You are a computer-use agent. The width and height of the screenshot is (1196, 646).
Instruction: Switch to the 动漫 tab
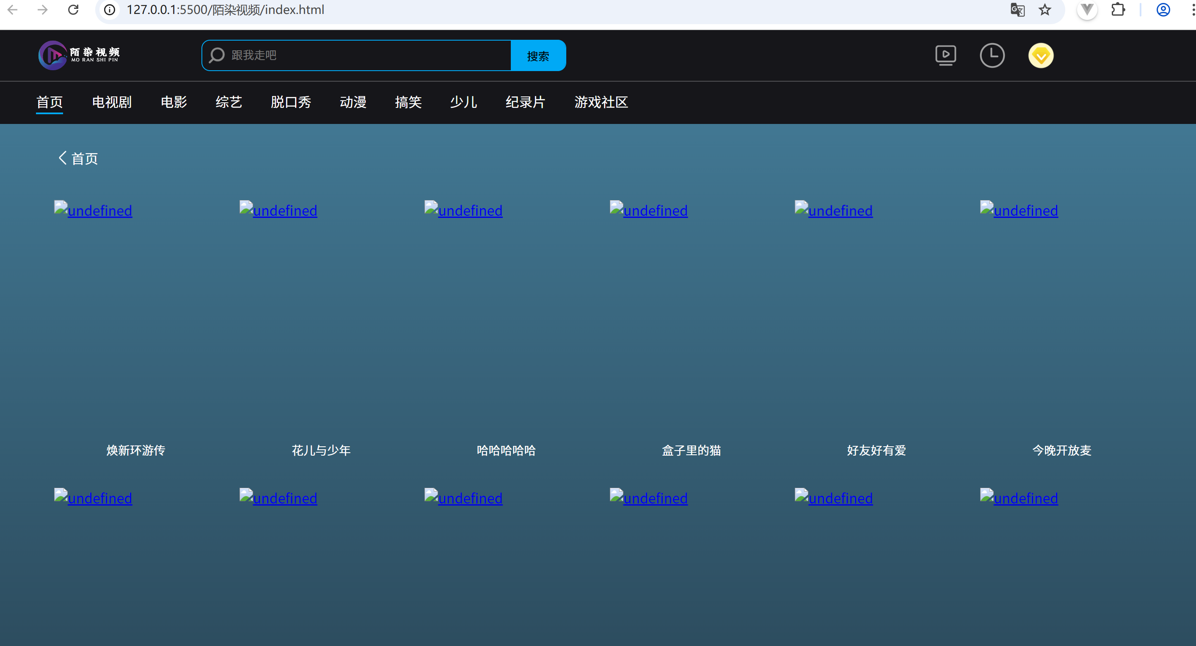[353, 102]
